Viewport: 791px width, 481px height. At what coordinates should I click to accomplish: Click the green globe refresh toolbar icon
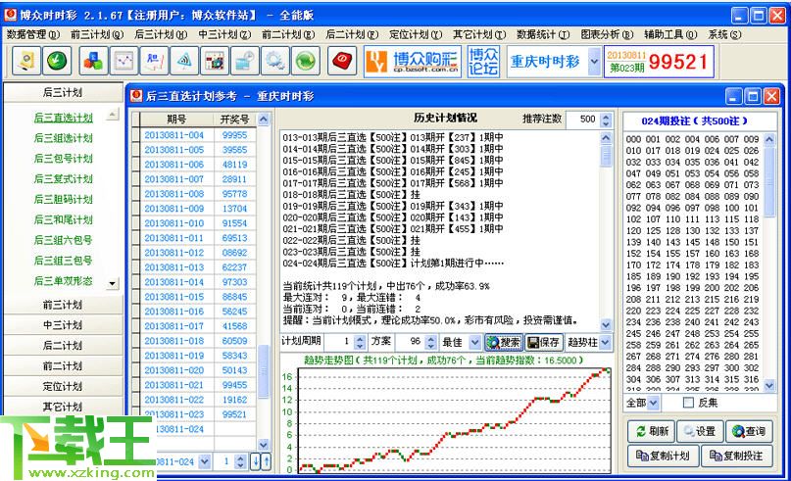[306, 62]
